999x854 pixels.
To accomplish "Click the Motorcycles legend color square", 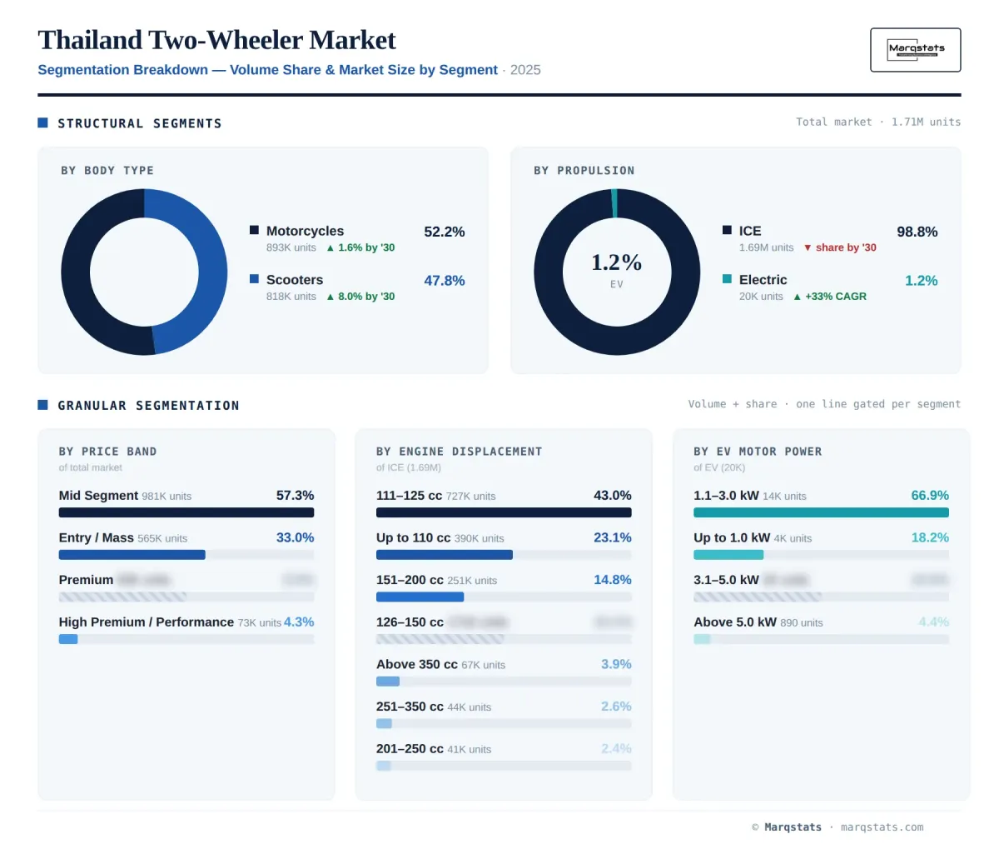I will 254,230.
